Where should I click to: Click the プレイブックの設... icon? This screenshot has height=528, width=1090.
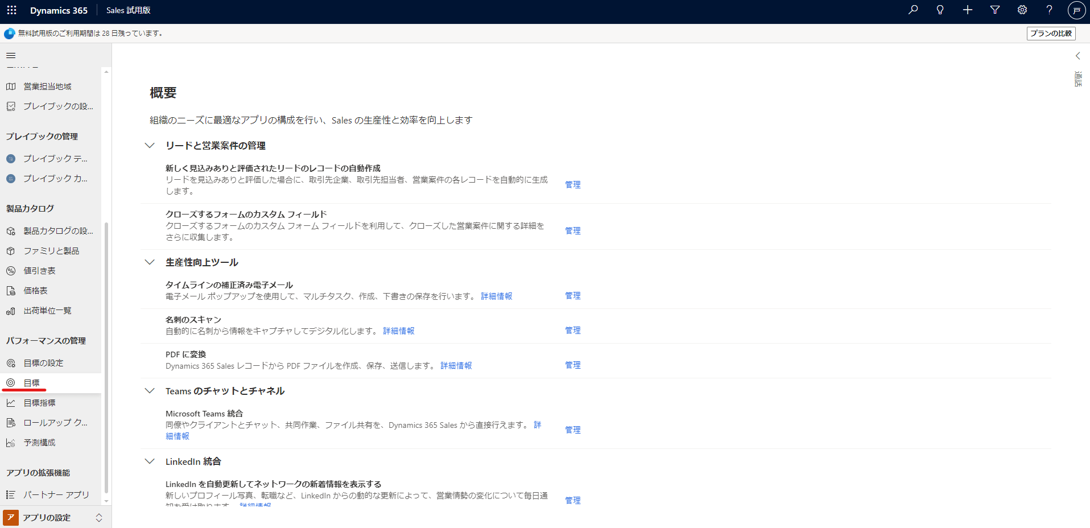[x=11, y=106]
